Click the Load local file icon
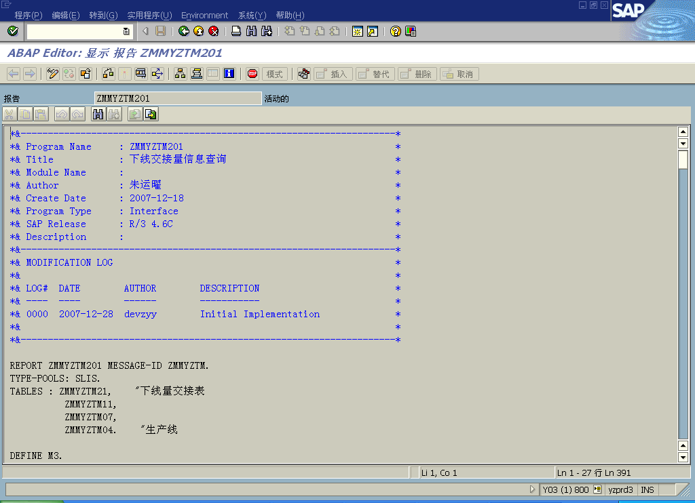695x503 pixels. click(135, 115)
